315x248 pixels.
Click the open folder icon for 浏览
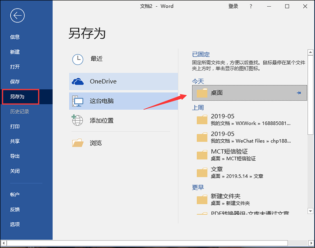click(x=77, y=143)
